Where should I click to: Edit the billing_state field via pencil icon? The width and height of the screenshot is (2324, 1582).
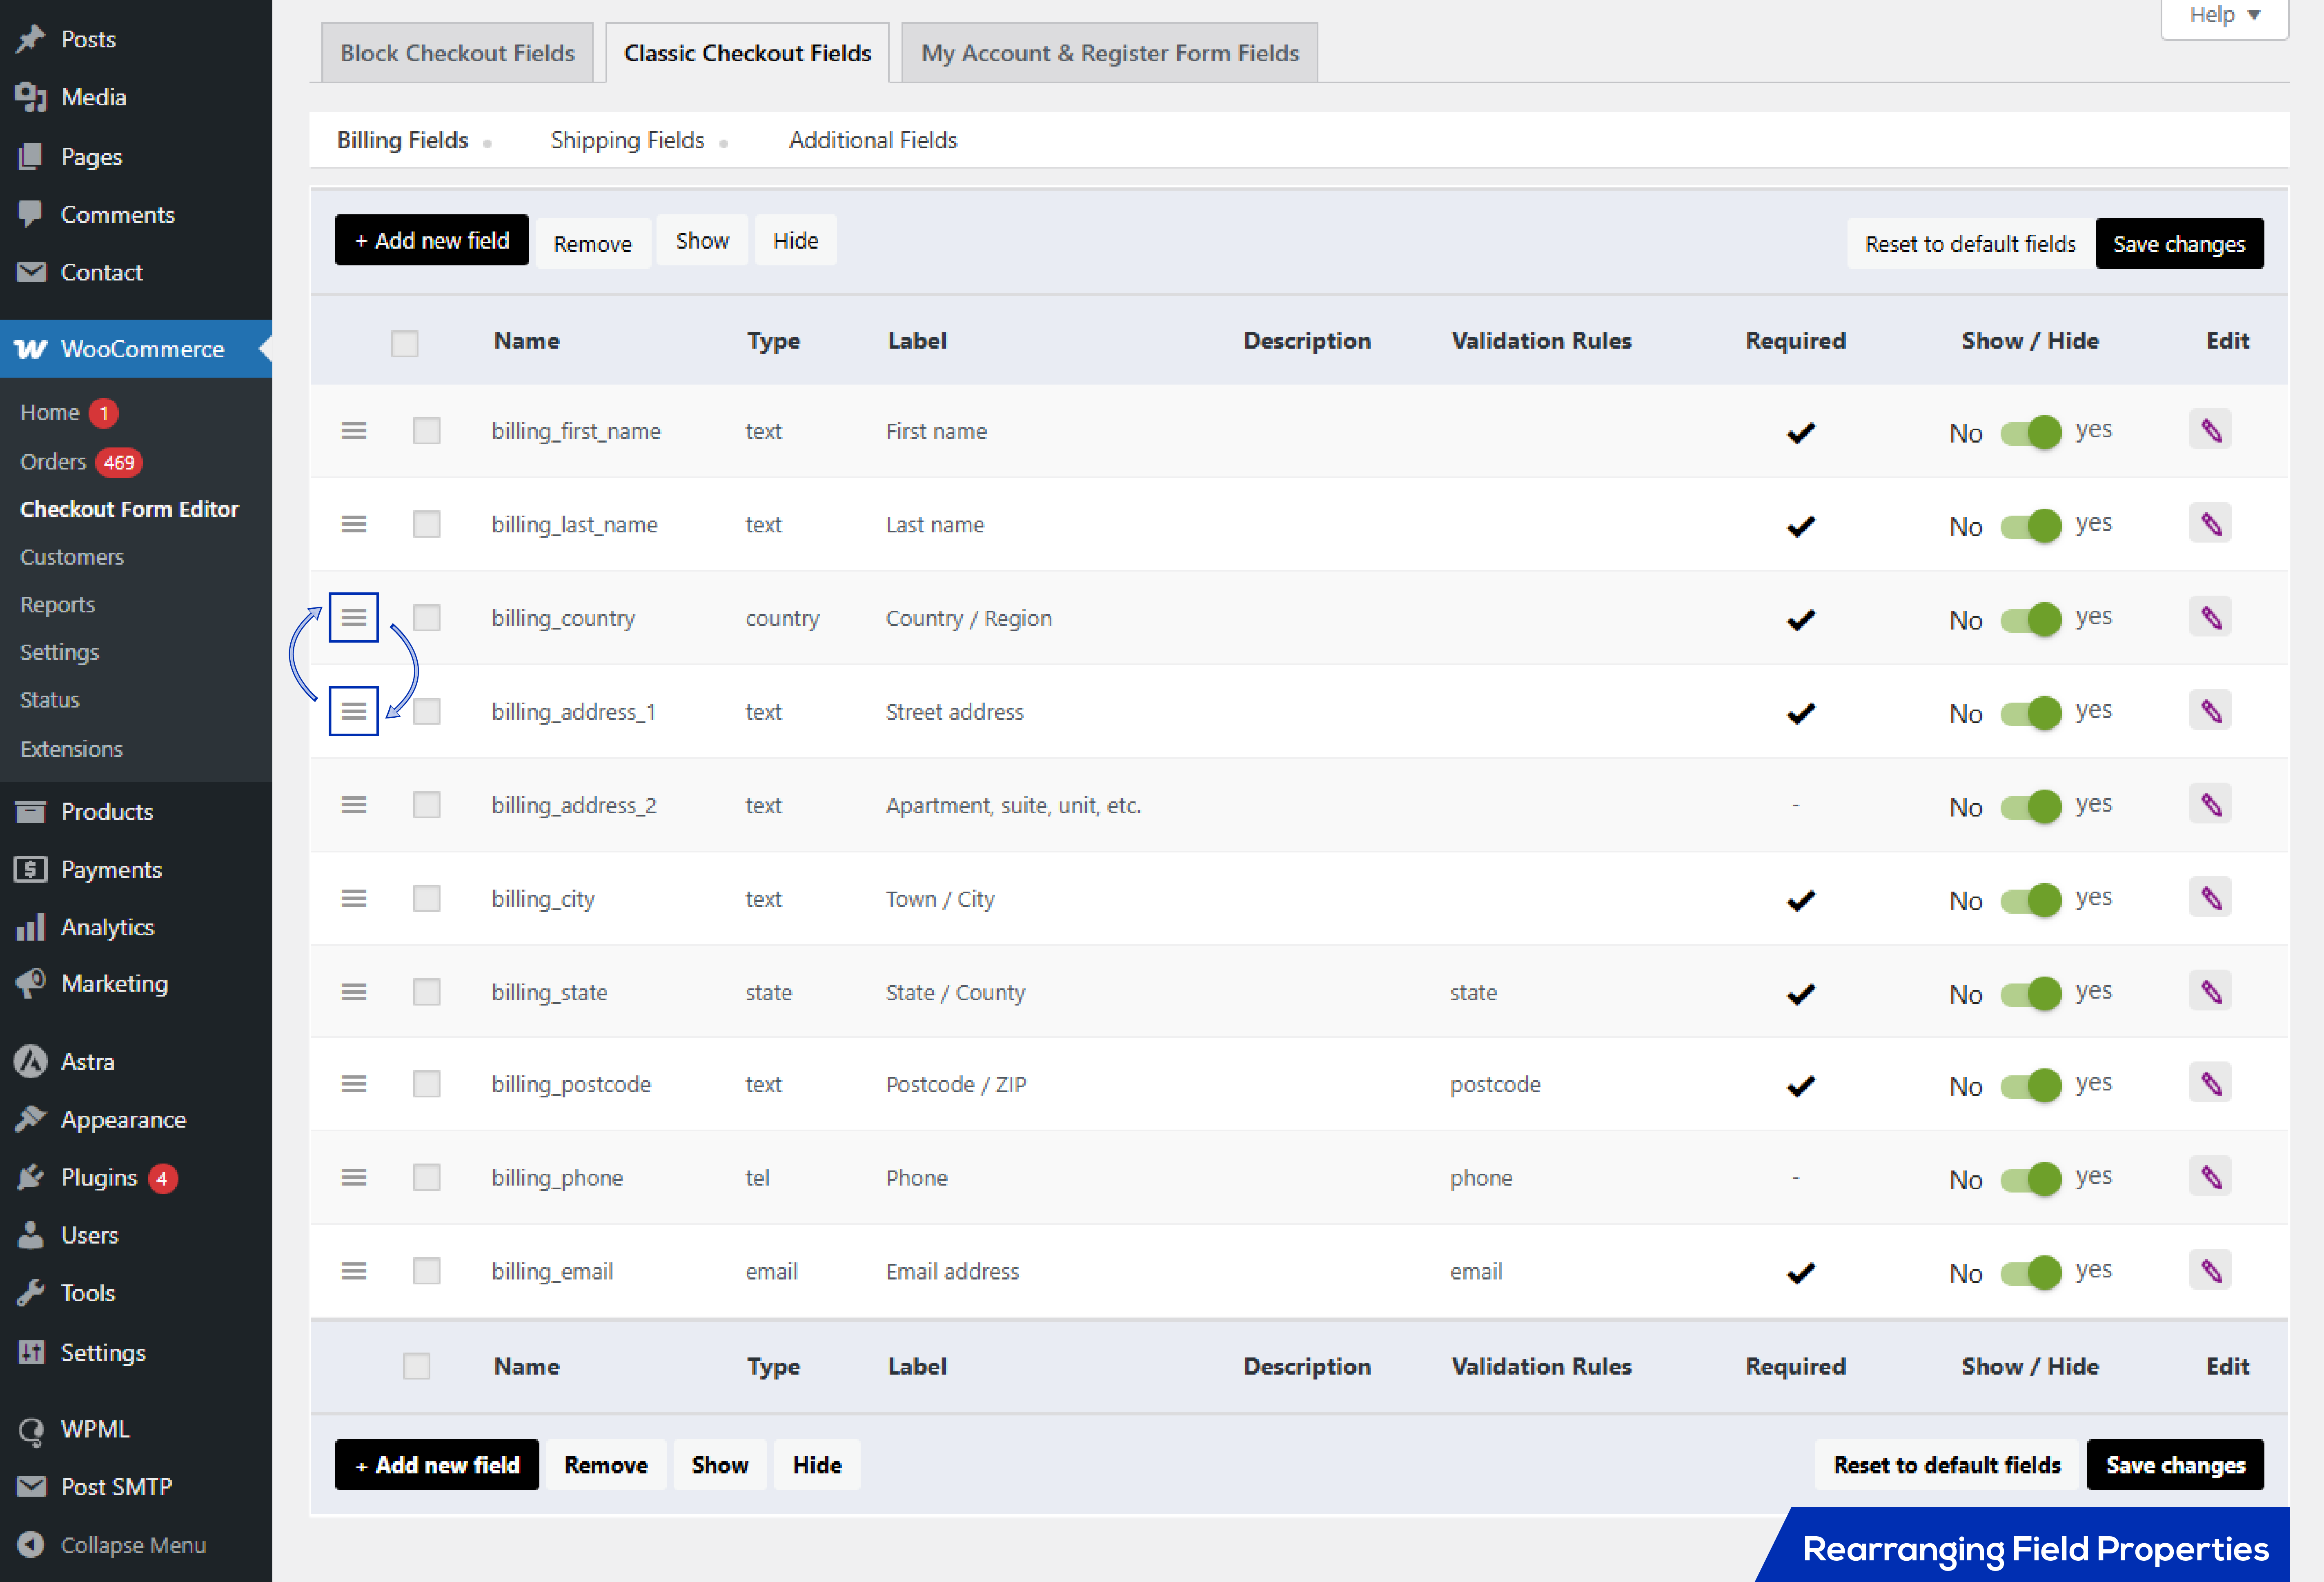tap(2210, 991)
